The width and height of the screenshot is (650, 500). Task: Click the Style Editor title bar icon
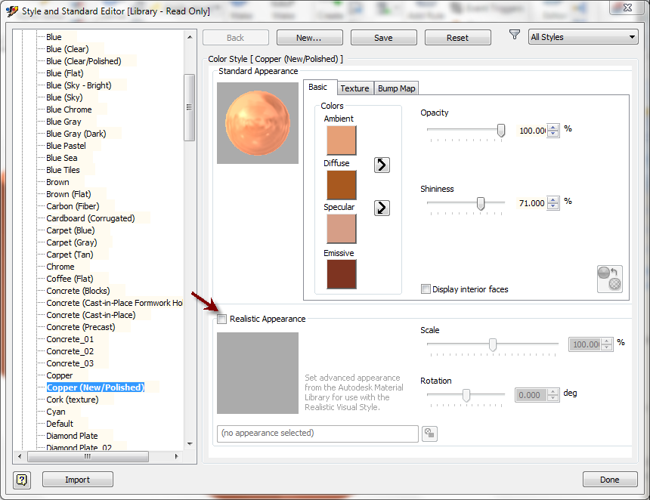pos(11,11)
